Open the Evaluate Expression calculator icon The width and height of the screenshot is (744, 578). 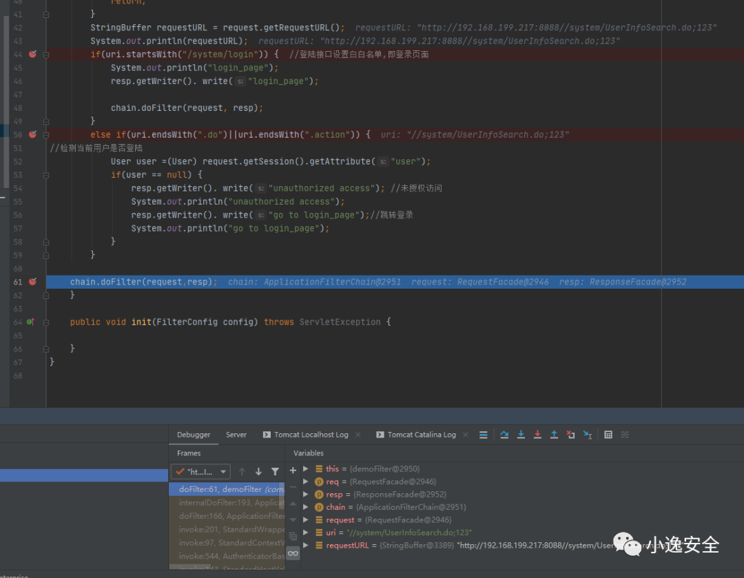(608, 435)
